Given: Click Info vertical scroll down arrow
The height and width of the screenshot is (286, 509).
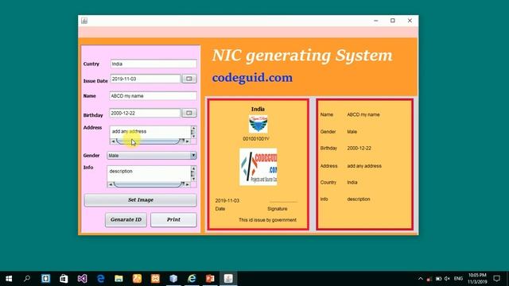Looking at the screenshot, I should 193,179.
